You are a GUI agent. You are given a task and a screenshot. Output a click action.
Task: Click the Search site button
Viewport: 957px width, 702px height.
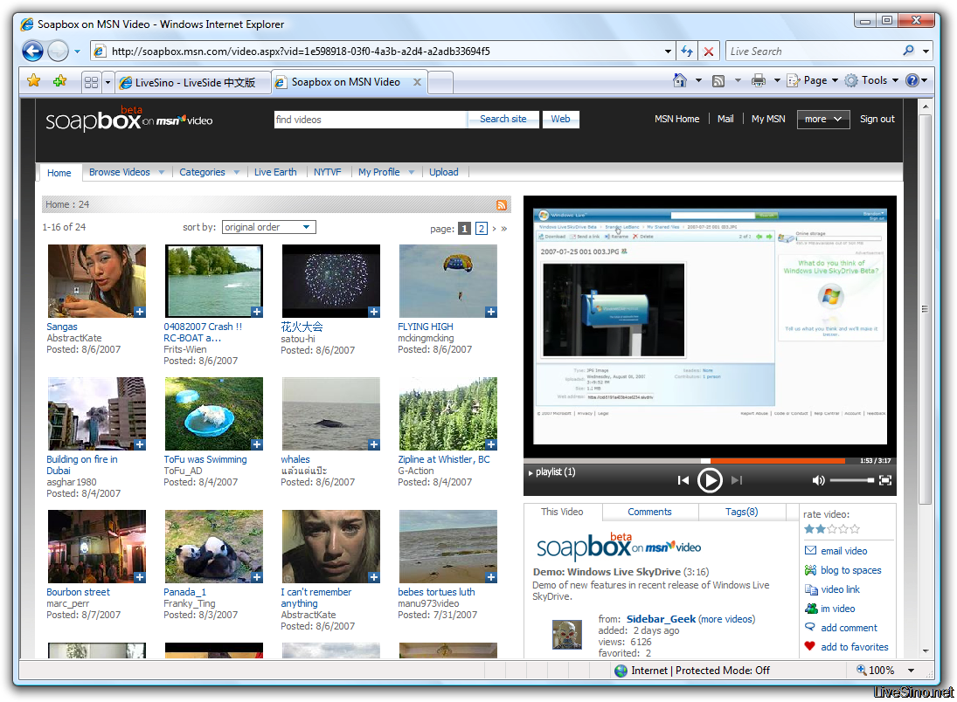point(503,119)
